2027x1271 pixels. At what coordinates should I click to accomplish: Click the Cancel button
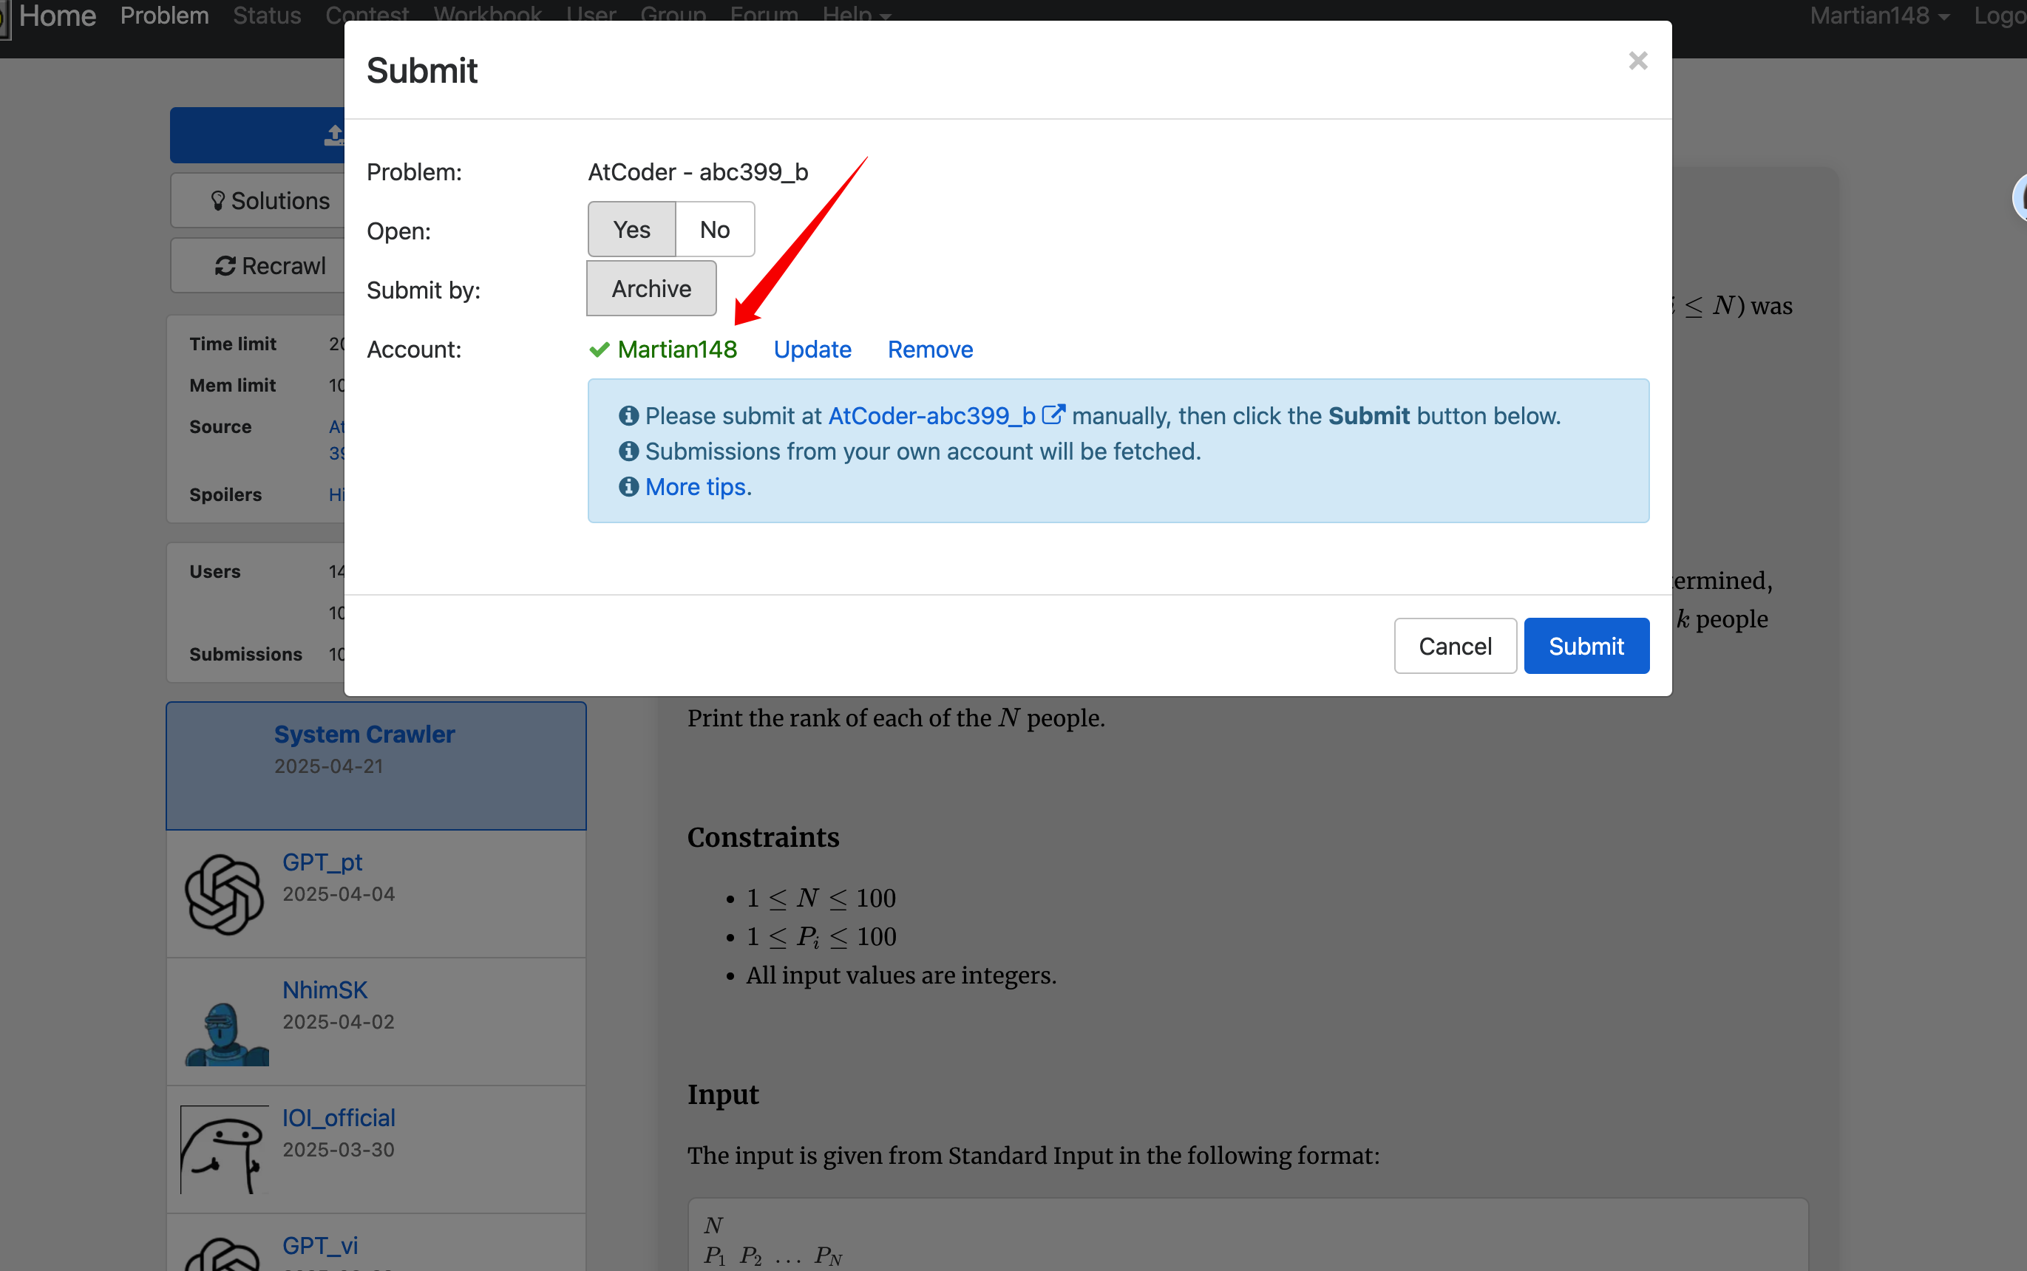pos(1455,646)
